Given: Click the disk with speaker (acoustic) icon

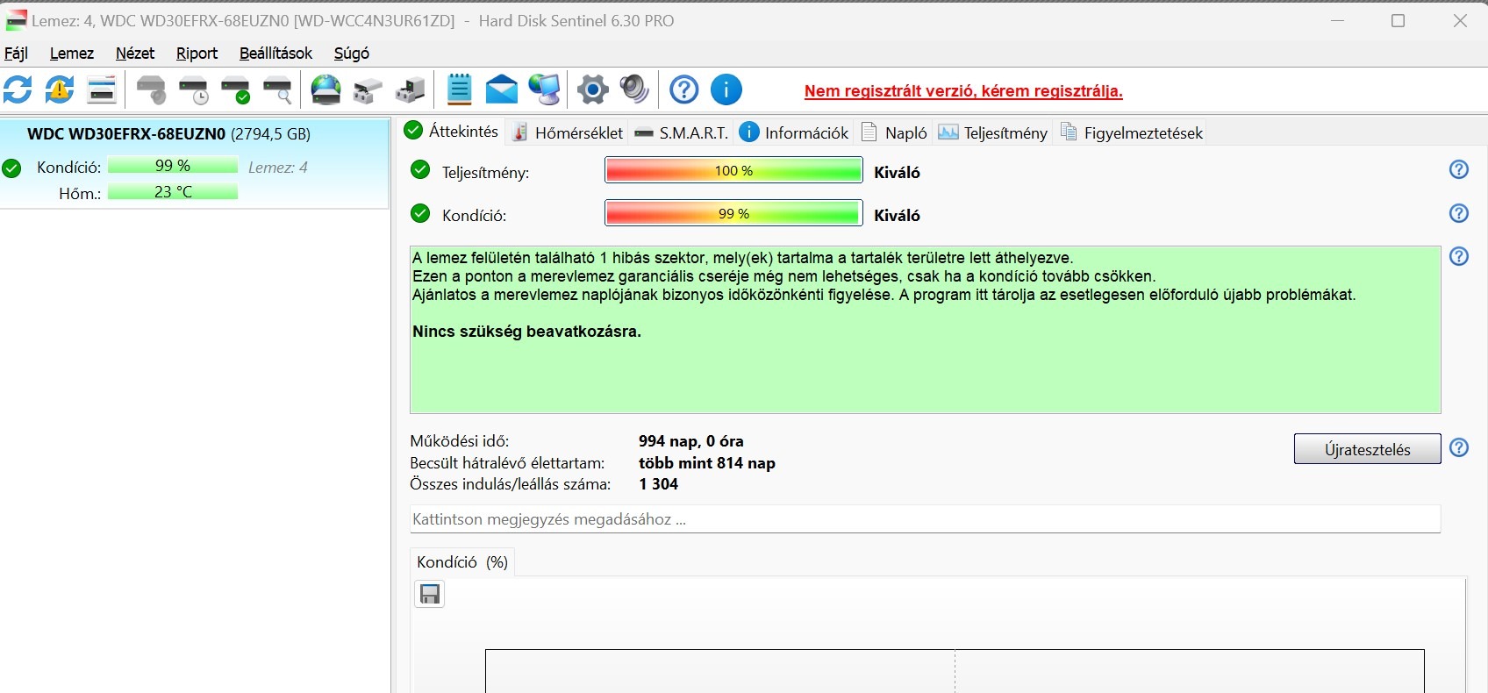Looking at the screenshot, I should [152, 89].
